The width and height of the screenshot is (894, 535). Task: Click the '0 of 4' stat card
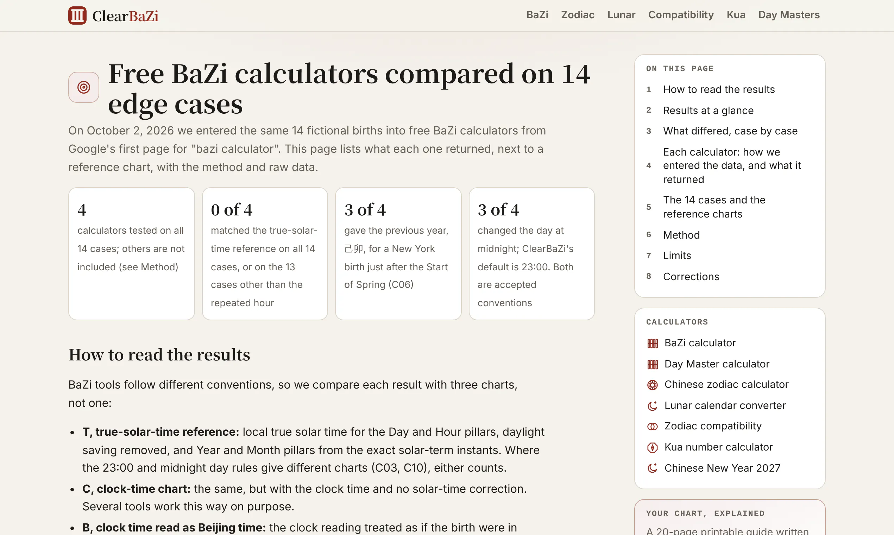[265, 254]
